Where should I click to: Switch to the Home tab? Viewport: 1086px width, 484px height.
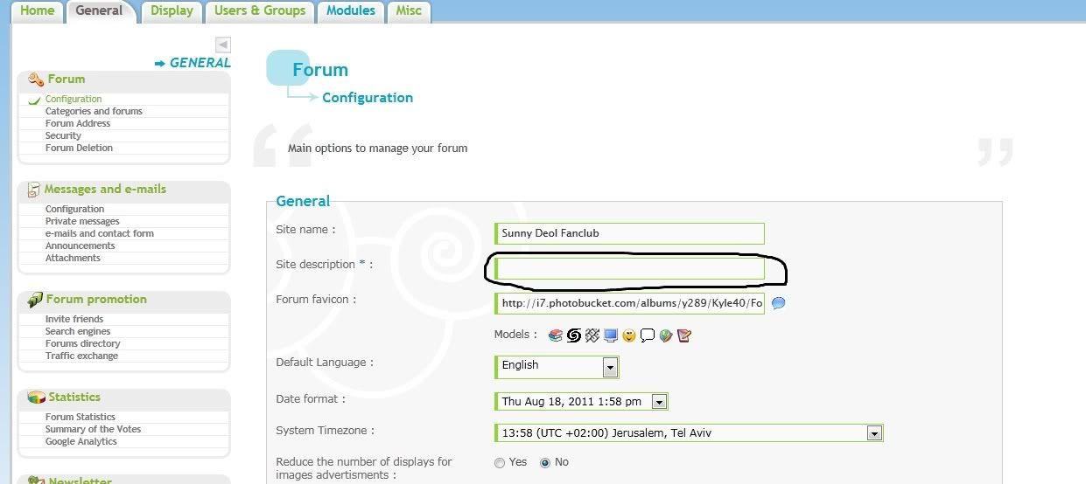click(x=37, y=11)
